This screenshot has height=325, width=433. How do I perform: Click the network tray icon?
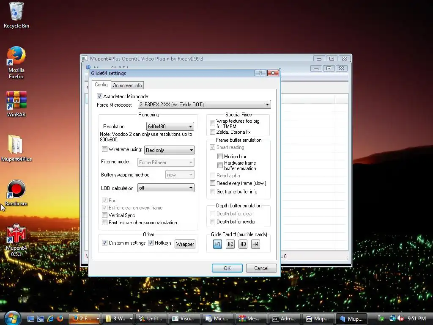(x=392, y=319)
